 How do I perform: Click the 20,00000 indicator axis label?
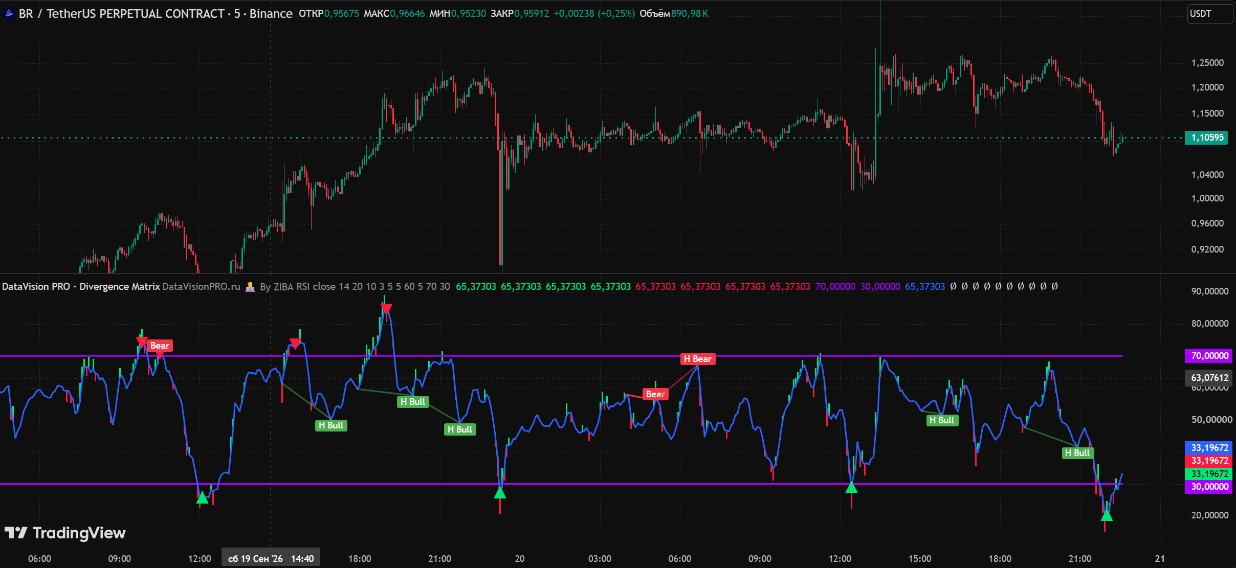[x=1209, y=515]
